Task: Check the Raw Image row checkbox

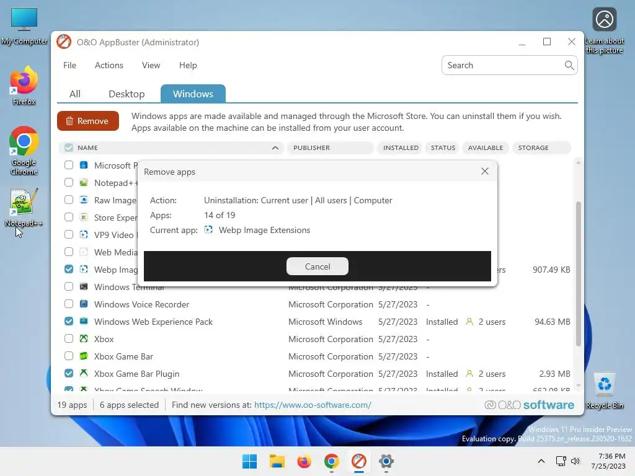Action: click(69, 200)
